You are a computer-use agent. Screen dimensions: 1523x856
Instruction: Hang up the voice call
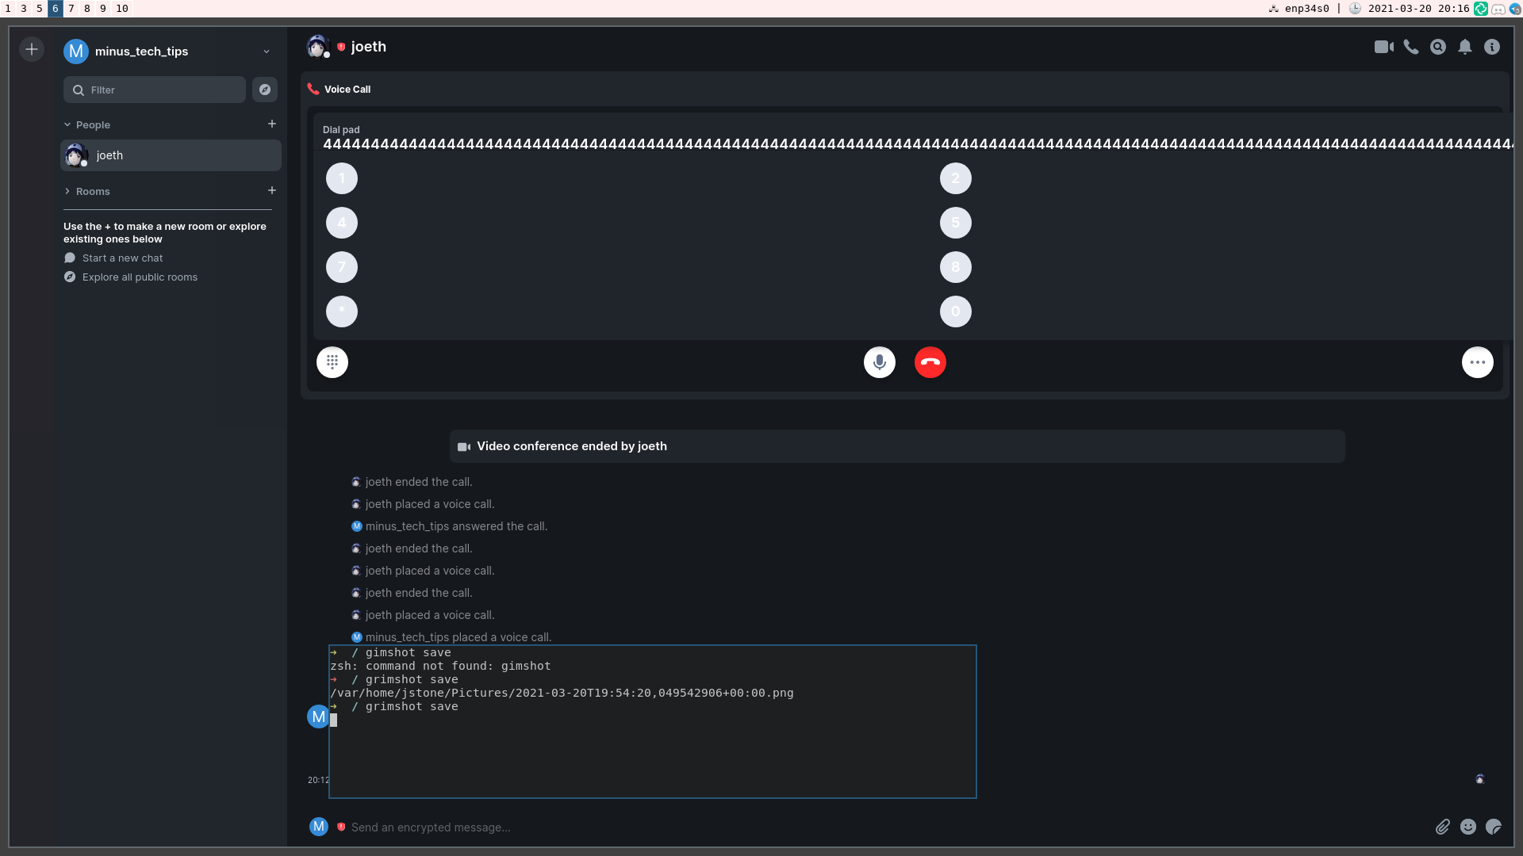click(x=930, y=362)
